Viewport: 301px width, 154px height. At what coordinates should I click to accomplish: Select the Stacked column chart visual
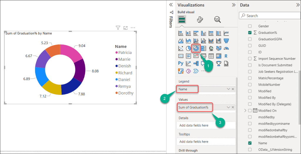[x=188, y=33]
